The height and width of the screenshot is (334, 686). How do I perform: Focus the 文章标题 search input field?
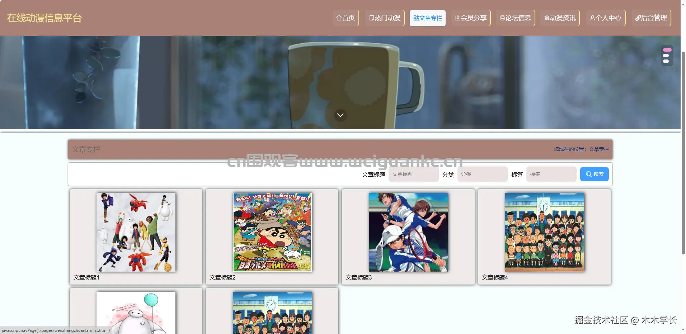[414, 174]
